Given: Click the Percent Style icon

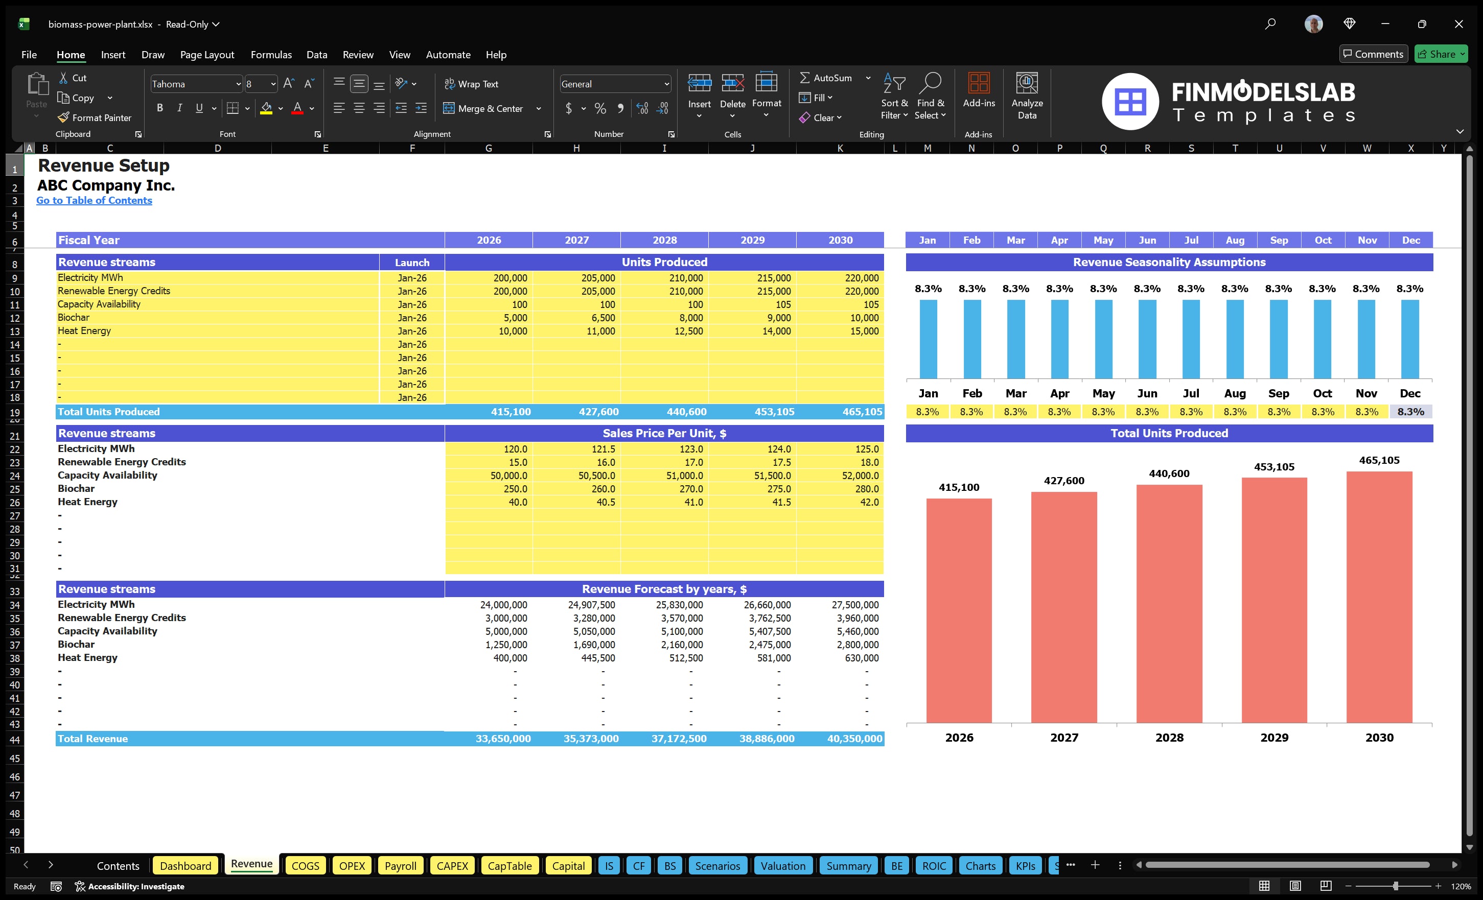Looking at the screenshot, I should pos(600,109).
